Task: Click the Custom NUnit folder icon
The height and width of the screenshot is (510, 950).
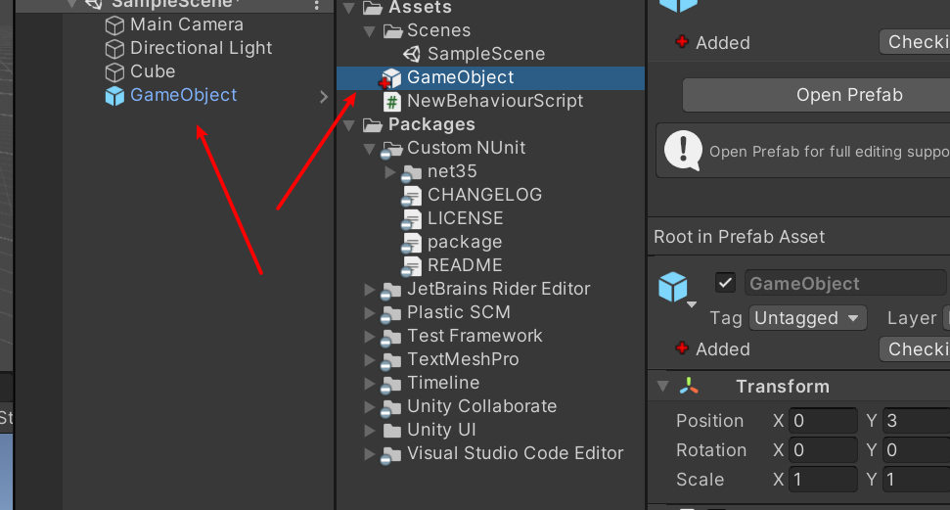Action: coord(392,149)
